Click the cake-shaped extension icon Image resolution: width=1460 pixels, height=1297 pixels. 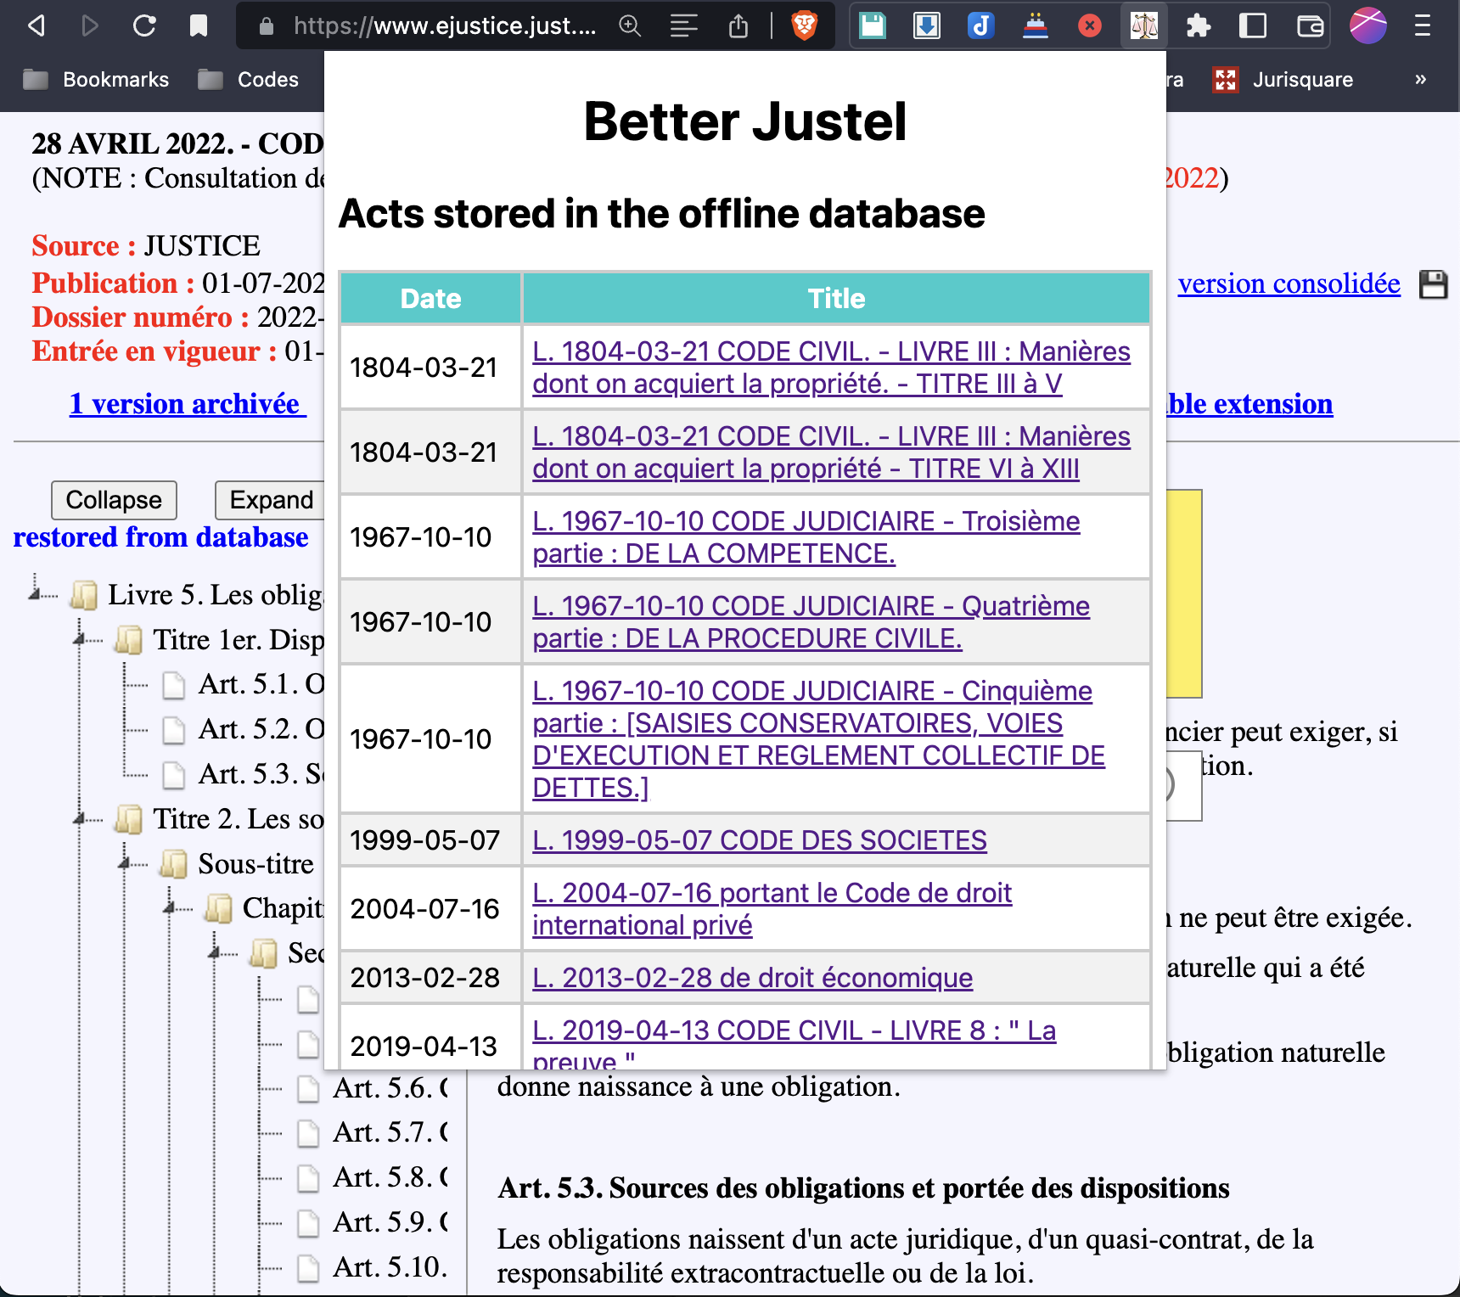click(1035, 26)
